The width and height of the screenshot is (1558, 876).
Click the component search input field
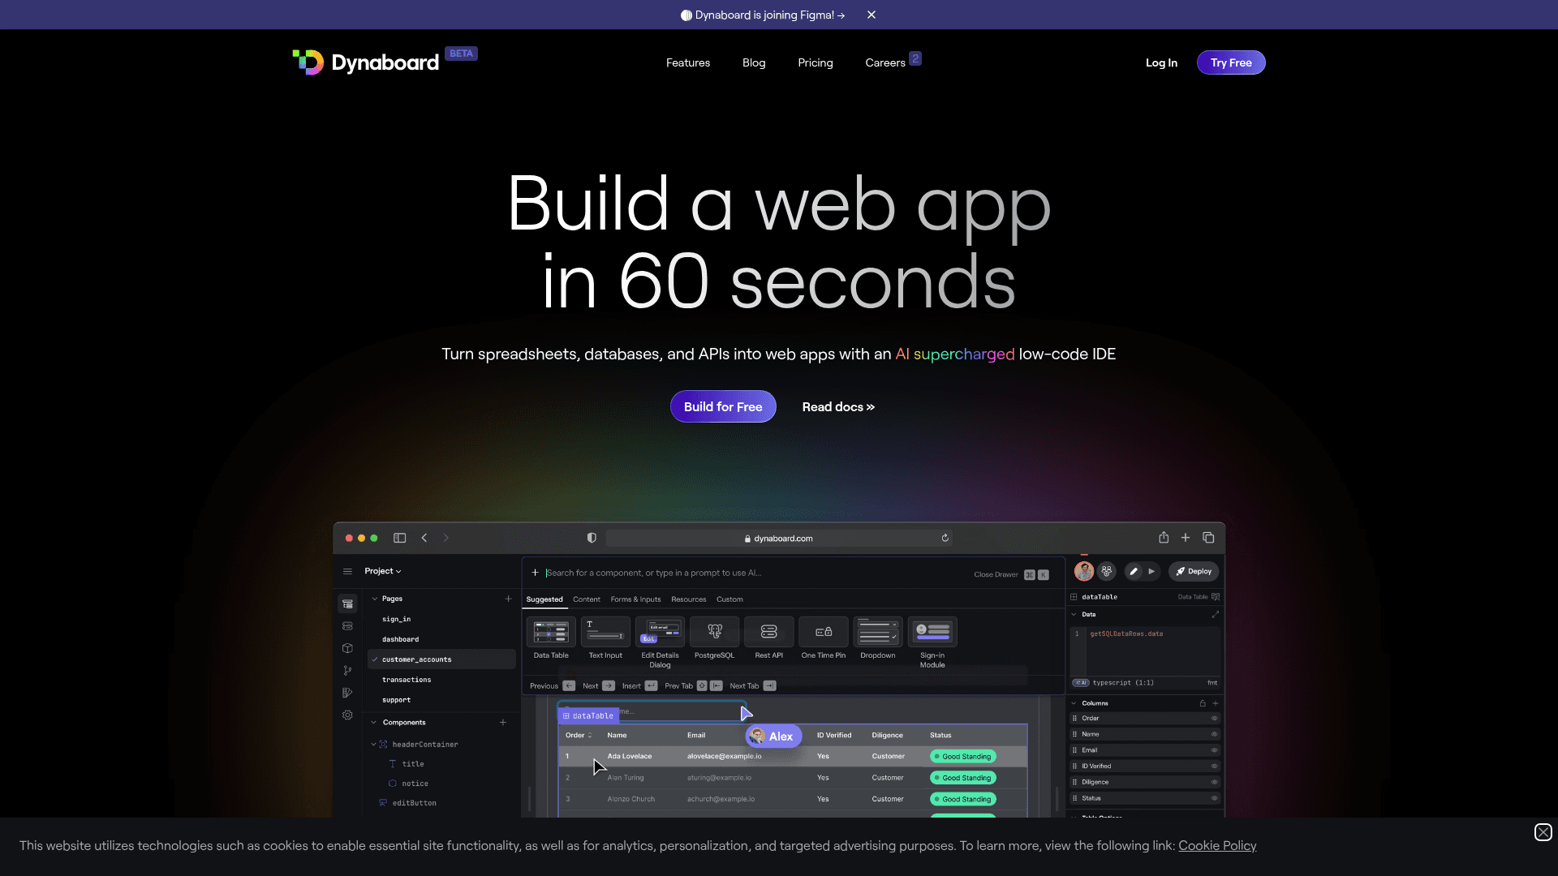click(755, 573)
